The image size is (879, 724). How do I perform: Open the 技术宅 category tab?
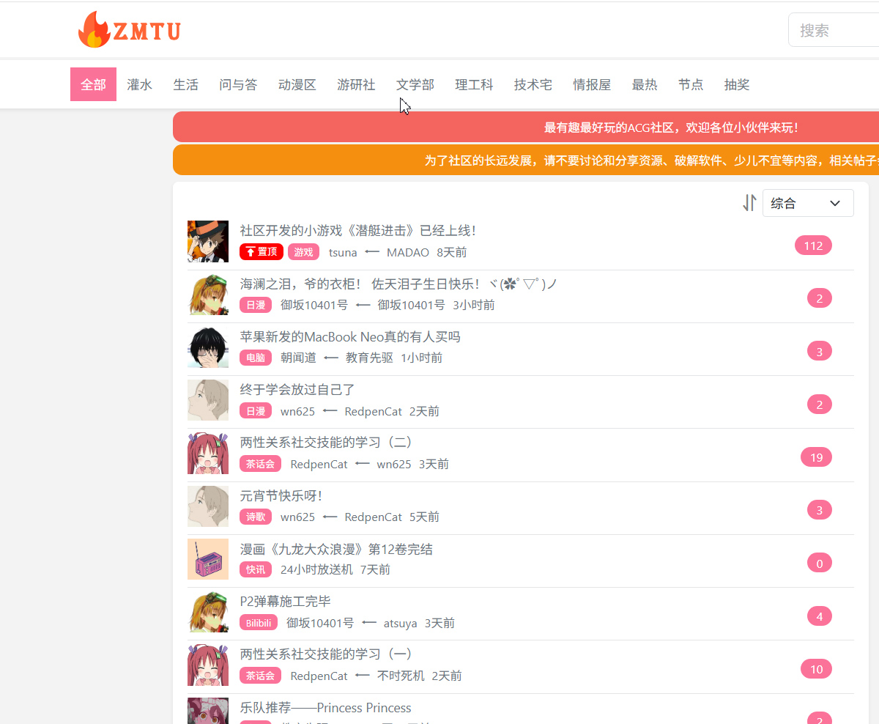[533, 84]
